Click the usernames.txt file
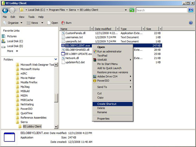 [x=74, y=38]
